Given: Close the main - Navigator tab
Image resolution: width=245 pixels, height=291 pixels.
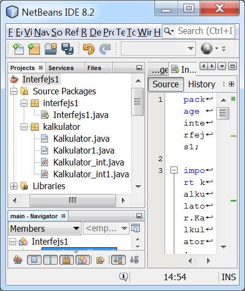Looking at the screenshot, I should 63,216.
